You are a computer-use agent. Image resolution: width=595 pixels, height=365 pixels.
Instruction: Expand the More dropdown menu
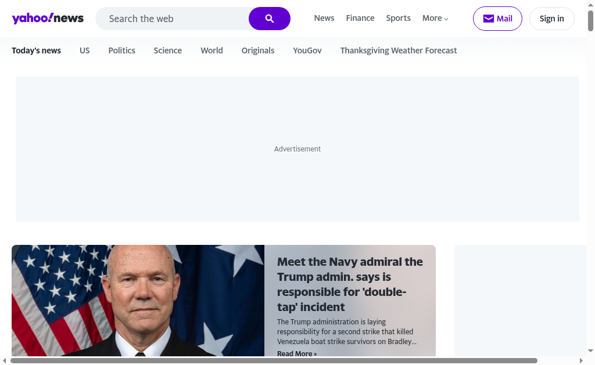pos(435,19)
